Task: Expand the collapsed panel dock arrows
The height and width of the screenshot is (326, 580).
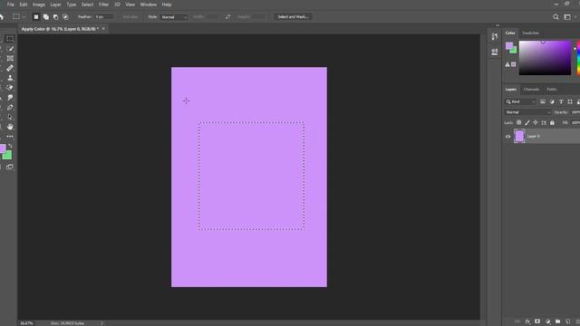Action: point(498,25)
